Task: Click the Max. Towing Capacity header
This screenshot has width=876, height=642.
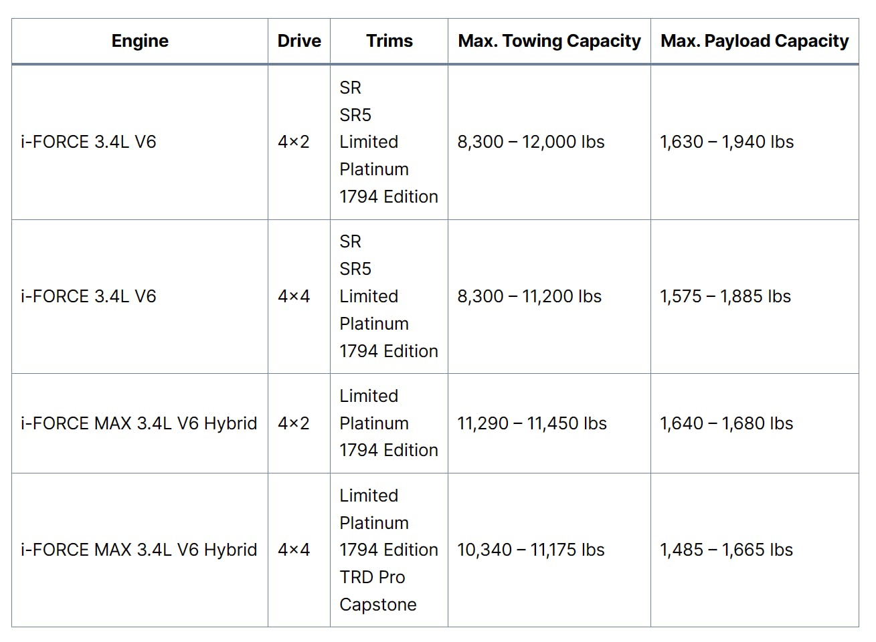Action: [x=549, y=41]
